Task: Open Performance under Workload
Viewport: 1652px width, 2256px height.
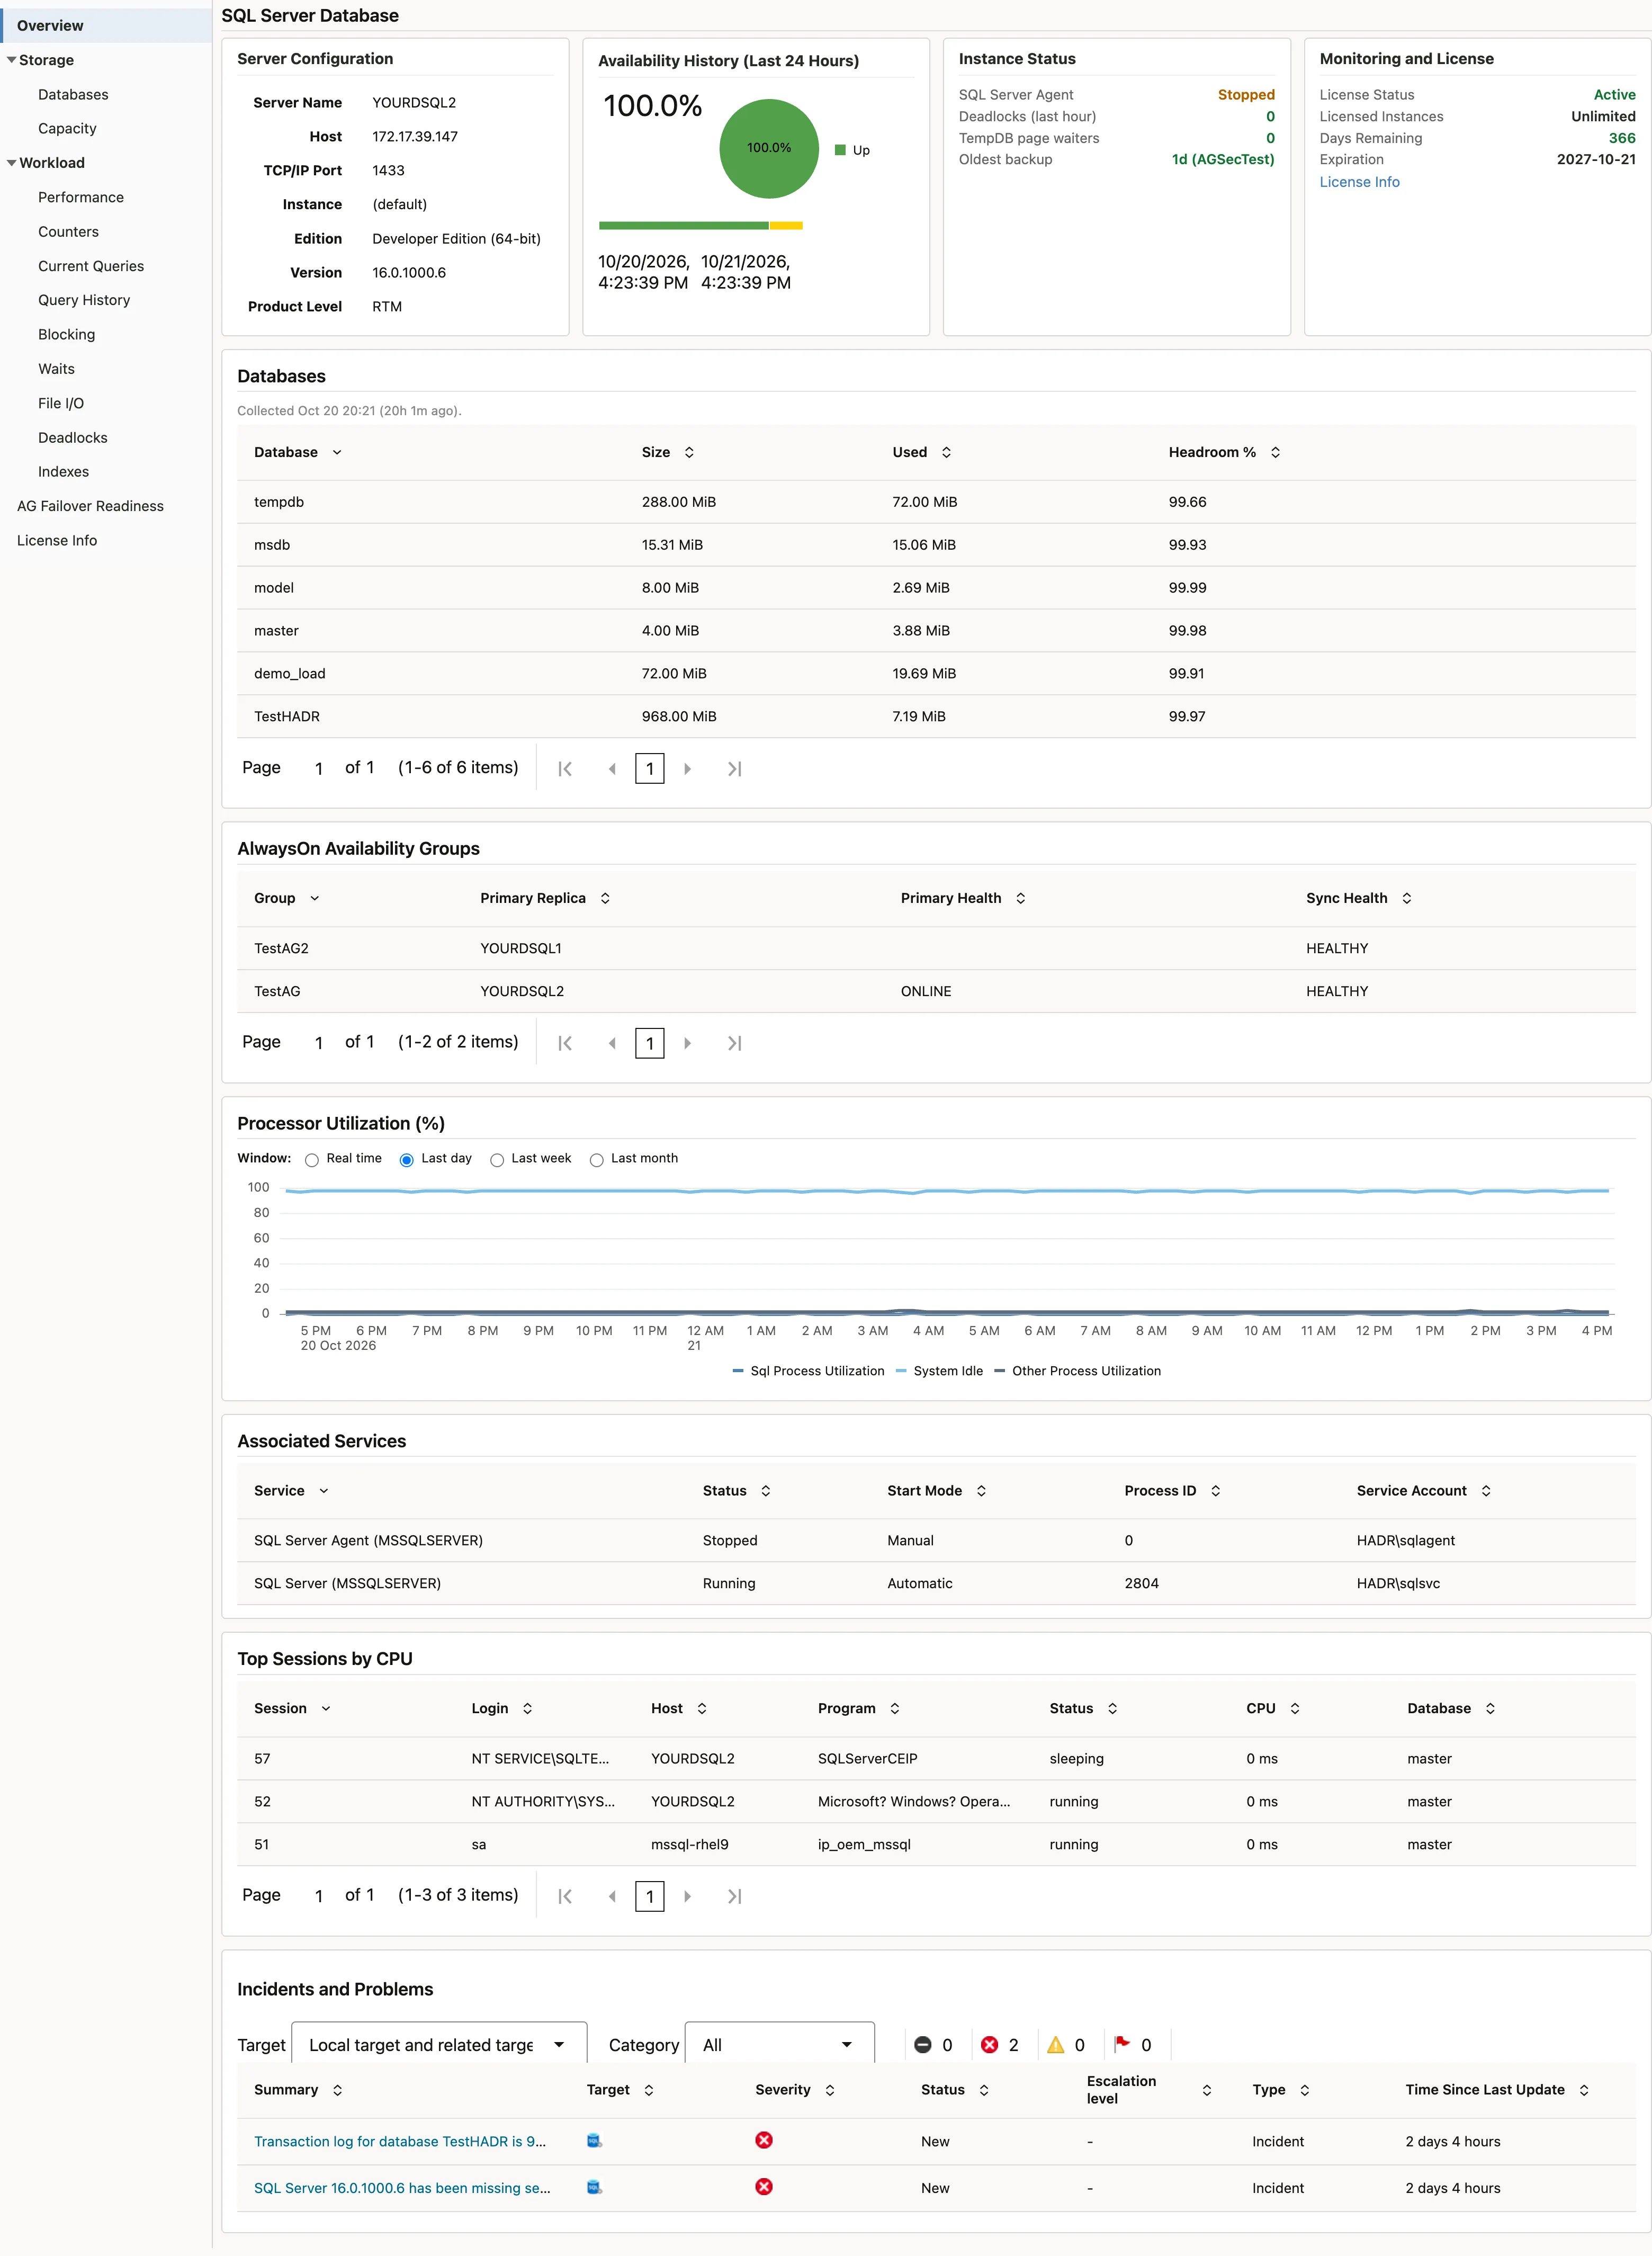Action: point(81,197)
